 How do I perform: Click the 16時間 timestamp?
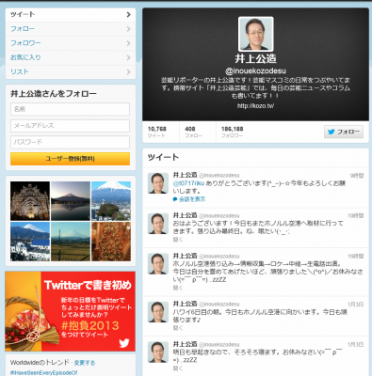point(356,257)
